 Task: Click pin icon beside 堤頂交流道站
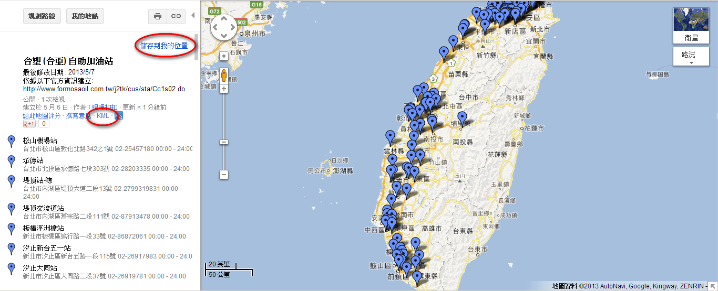pos(12,209)
